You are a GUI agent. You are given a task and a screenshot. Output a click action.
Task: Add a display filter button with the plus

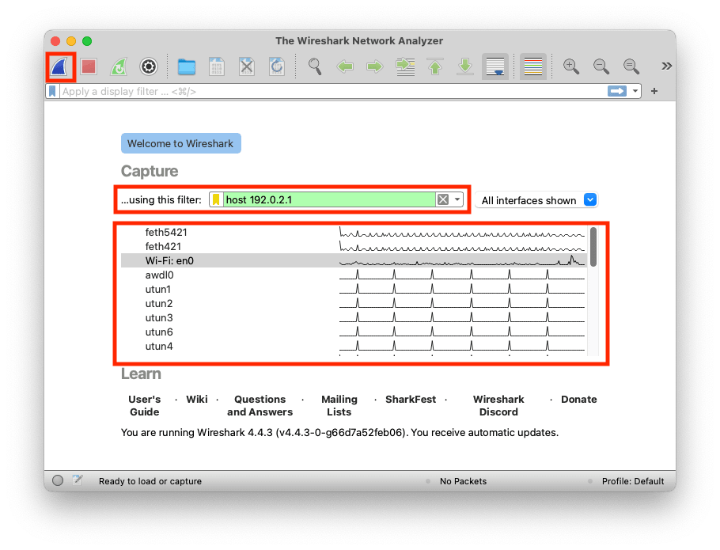(654, 91)
